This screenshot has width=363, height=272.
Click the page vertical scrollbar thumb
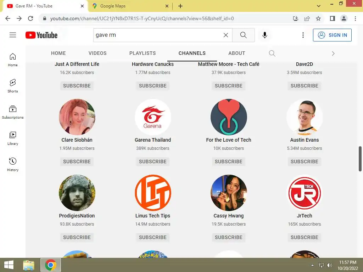[x=360, y=159]
